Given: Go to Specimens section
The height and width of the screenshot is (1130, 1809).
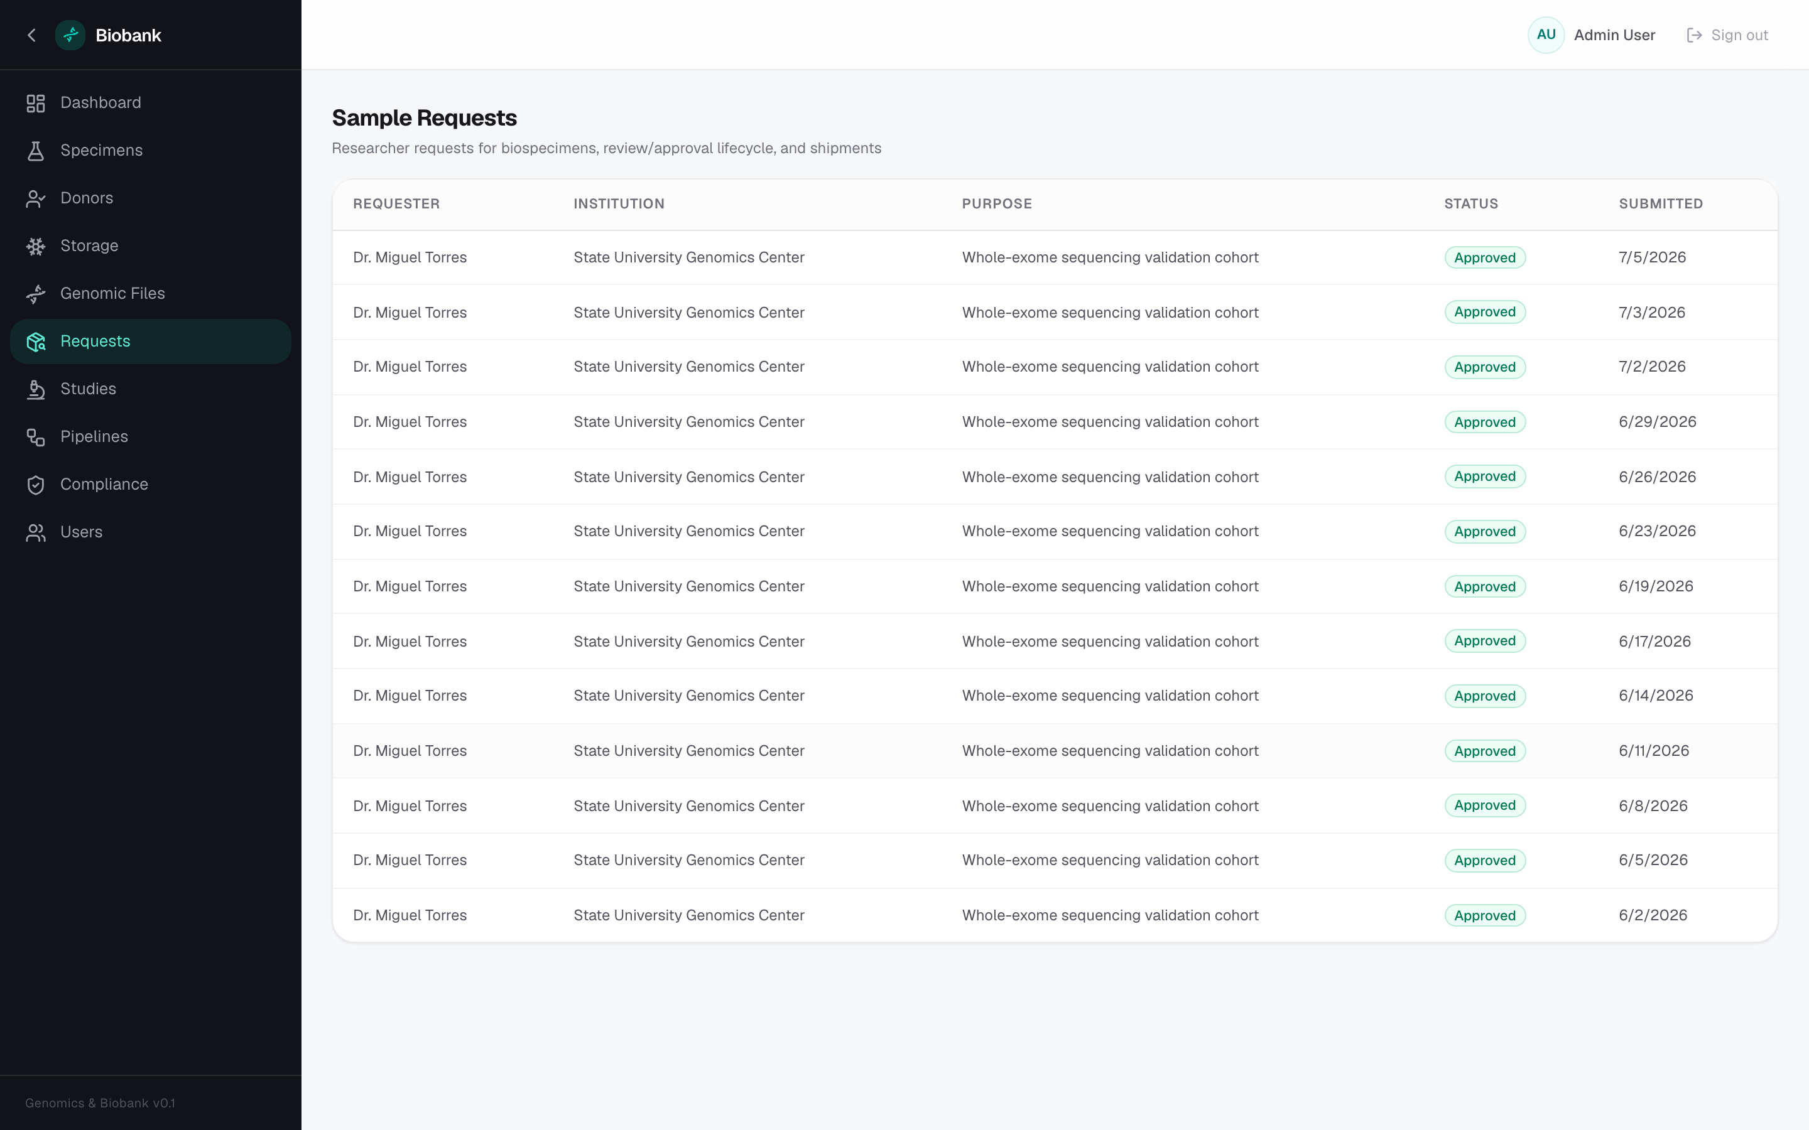Looking at the screenshot, I should point(150,151).
